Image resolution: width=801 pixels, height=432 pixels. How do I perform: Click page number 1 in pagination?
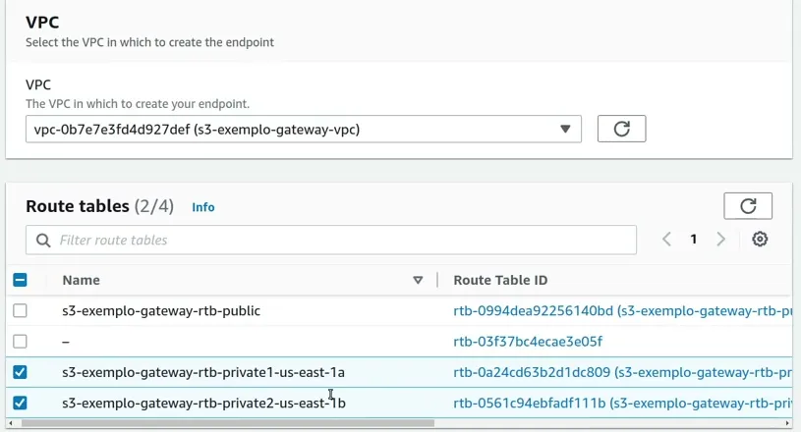(693, 239)
